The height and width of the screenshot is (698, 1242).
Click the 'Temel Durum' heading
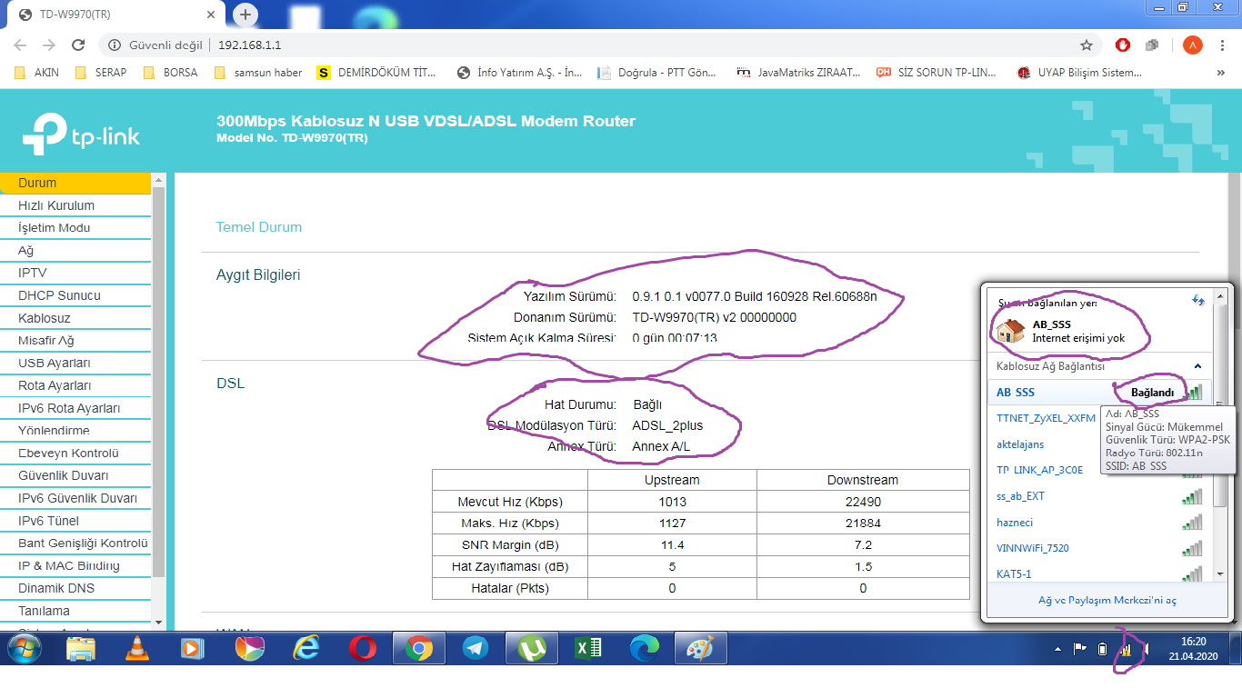tap(259, 227)
